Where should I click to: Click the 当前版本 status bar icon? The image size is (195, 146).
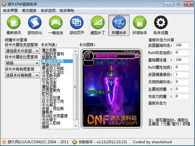[74, 142]
